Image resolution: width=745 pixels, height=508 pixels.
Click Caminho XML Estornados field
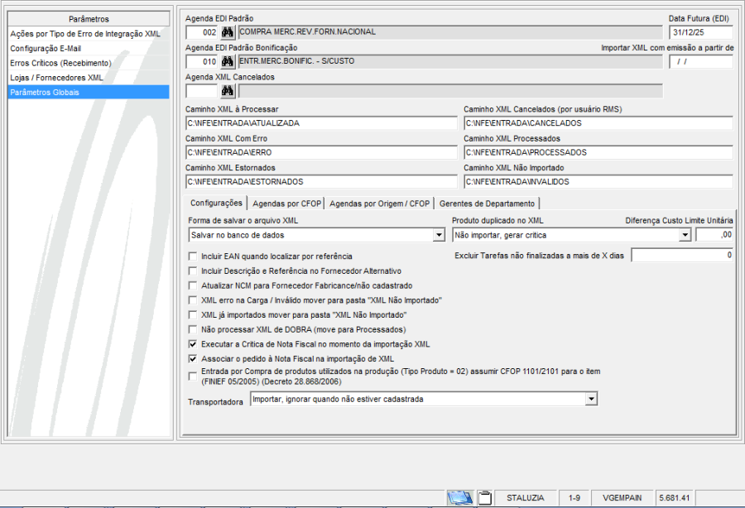(x=321, y=182)
